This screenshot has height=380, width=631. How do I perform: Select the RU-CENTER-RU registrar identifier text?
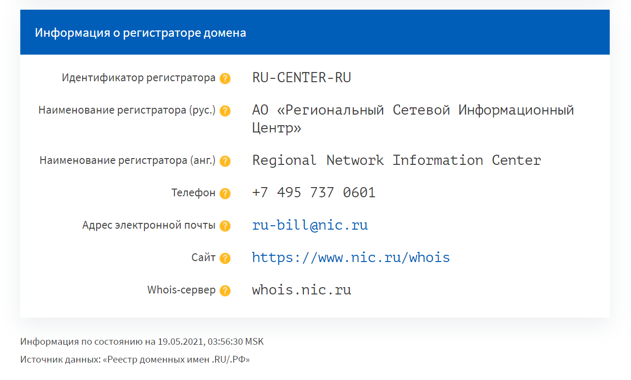302,77
